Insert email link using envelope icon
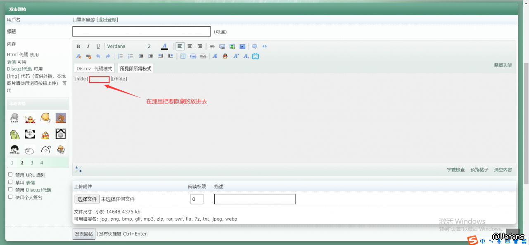The width and height of the screenshot is (529, 245). 222,46
